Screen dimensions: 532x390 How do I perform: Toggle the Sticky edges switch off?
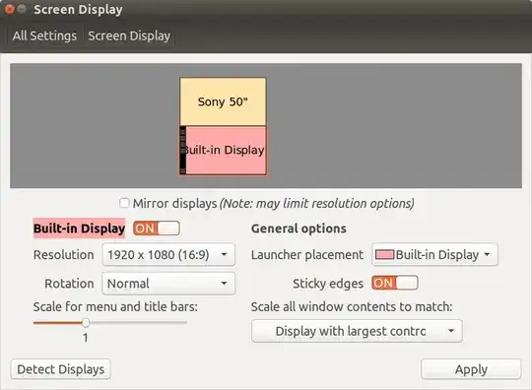395,283
